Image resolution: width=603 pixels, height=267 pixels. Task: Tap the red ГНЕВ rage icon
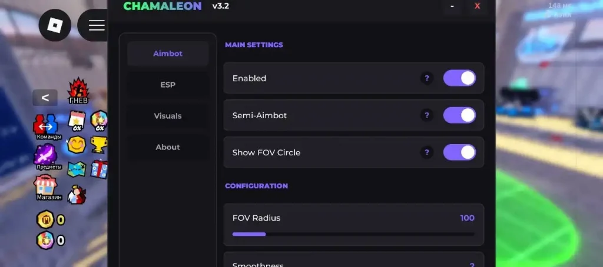[x=78, y=91]
